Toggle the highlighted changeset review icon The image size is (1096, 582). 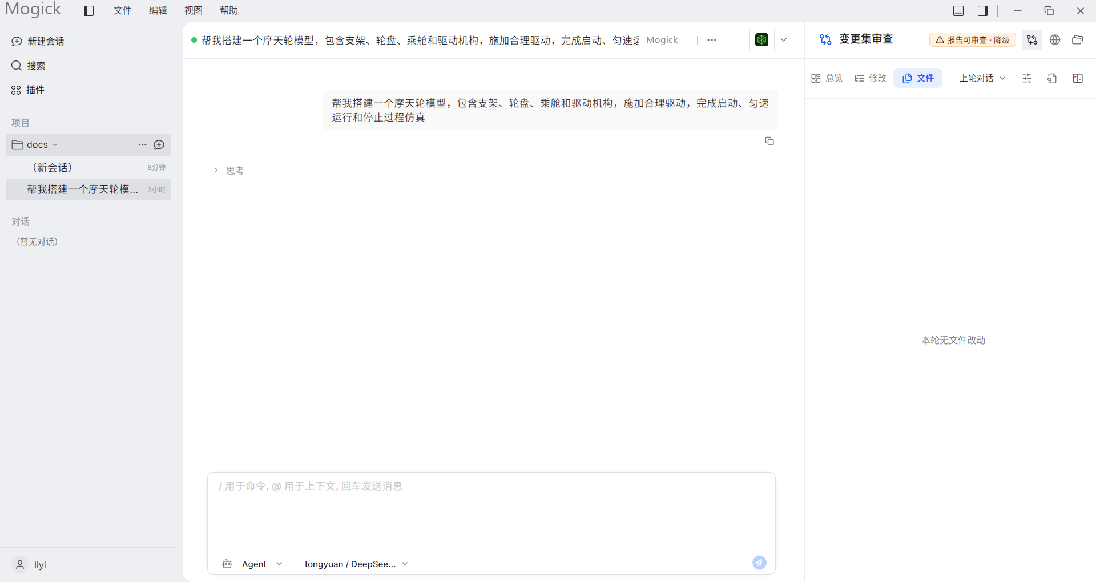tap(1032, 40)
